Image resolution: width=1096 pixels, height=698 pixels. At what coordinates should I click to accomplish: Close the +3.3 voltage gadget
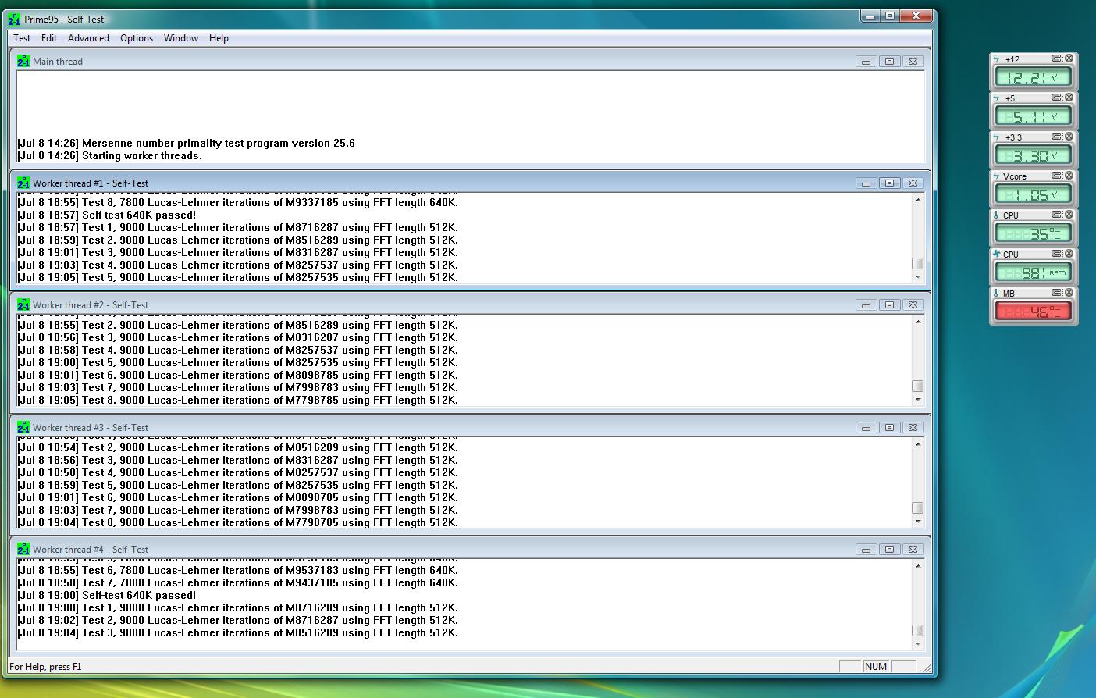point(1069,137)
